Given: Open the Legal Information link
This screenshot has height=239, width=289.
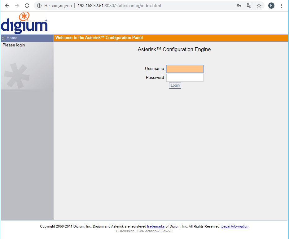Looking at the screenshot, I should tap(235, 226).
